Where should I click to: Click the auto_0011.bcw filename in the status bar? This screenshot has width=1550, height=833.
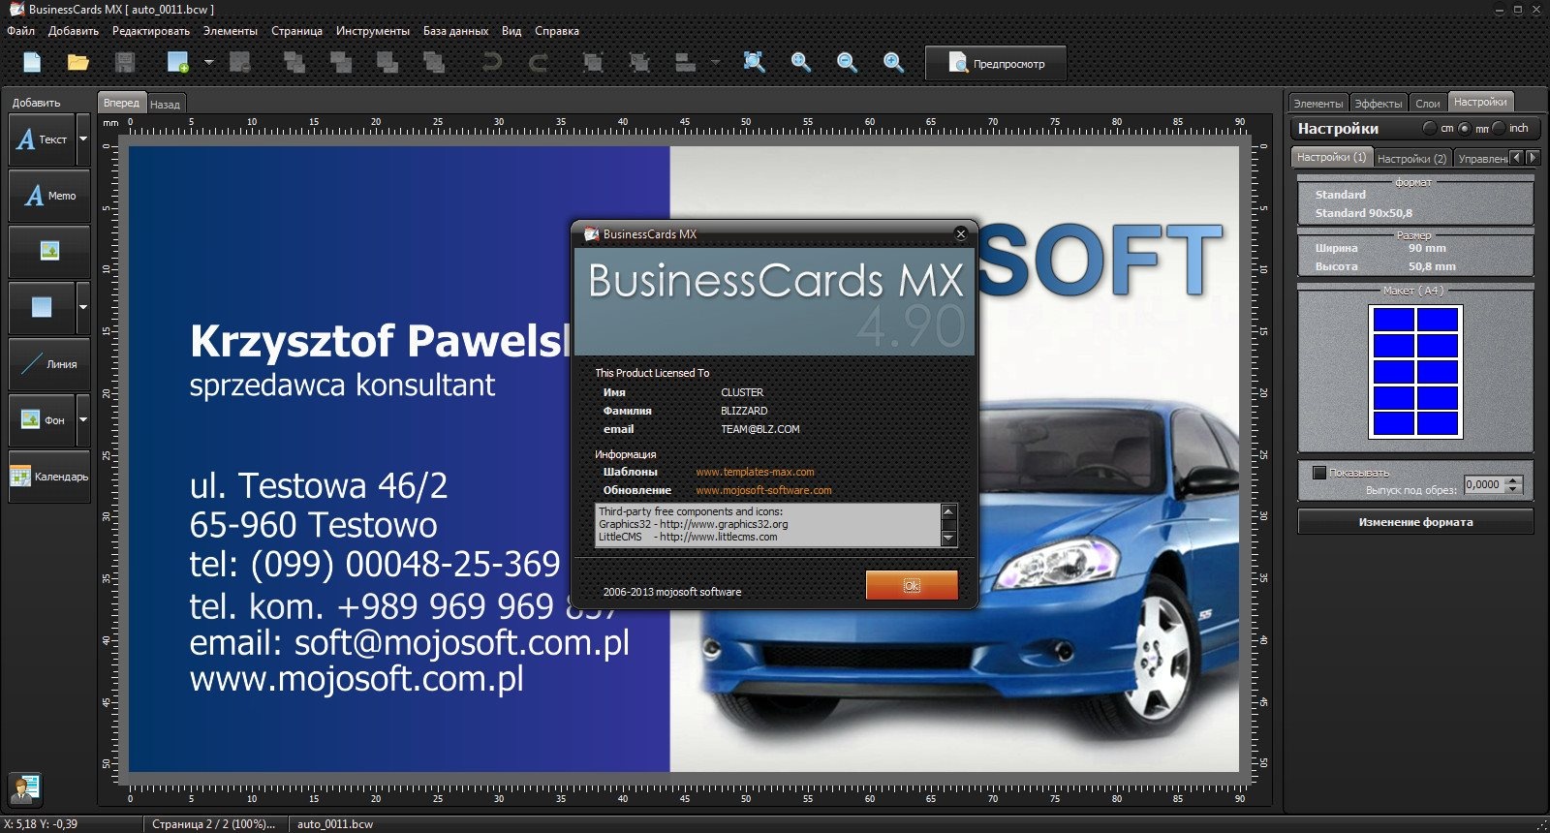[x=335, y=824]
